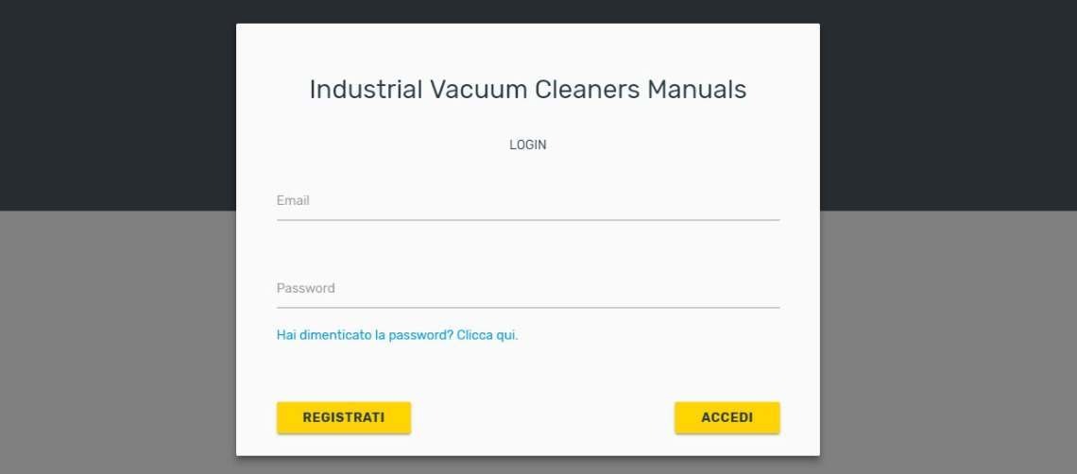The width and height of the screenshot is (1077, 474).
Task: Click the underline of the Email field
Action: click(527, 220)
